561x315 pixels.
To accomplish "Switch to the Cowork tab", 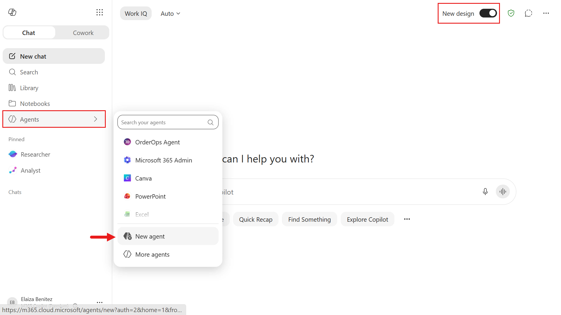I will click(83, 33).
